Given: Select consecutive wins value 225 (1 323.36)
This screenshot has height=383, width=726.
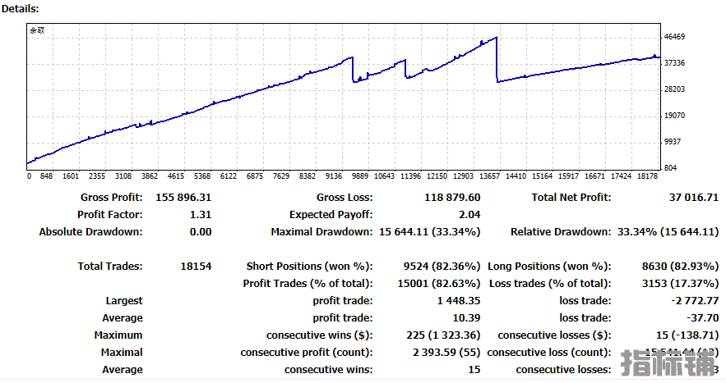Looking at the screenshot, I should [443, 335].
